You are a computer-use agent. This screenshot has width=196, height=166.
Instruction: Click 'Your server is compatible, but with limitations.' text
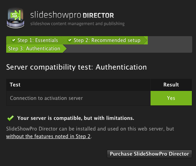click(76, 118)
